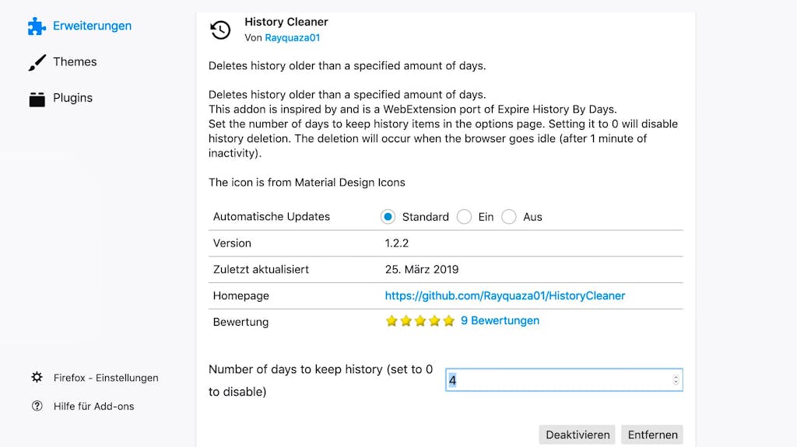Click the Version row label
Viewport: 797px width, 447px height.
point(232,243)
